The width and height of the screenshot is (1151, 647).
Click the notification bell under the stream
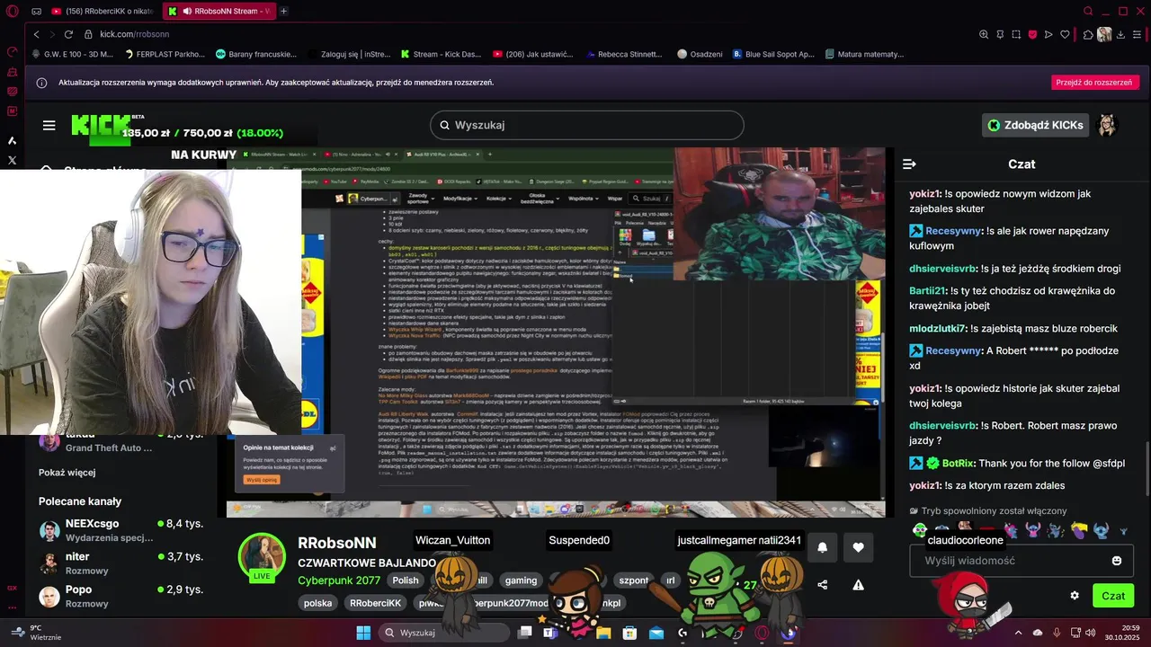pos(822,547)
